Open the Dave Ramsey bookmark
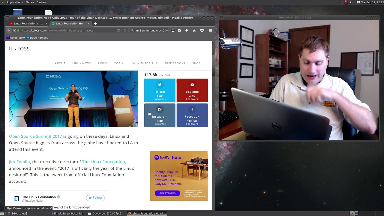384x216 pixels. [x=37, y=38]
